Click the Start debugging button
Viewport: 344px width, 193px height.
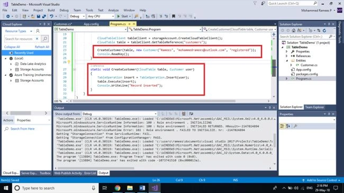[x=124, y=16]
